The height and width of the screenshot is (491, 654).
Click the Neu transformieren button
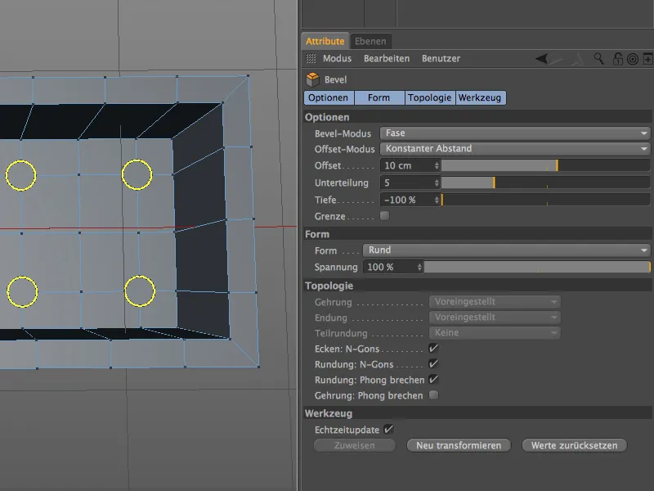click(459, 445)
